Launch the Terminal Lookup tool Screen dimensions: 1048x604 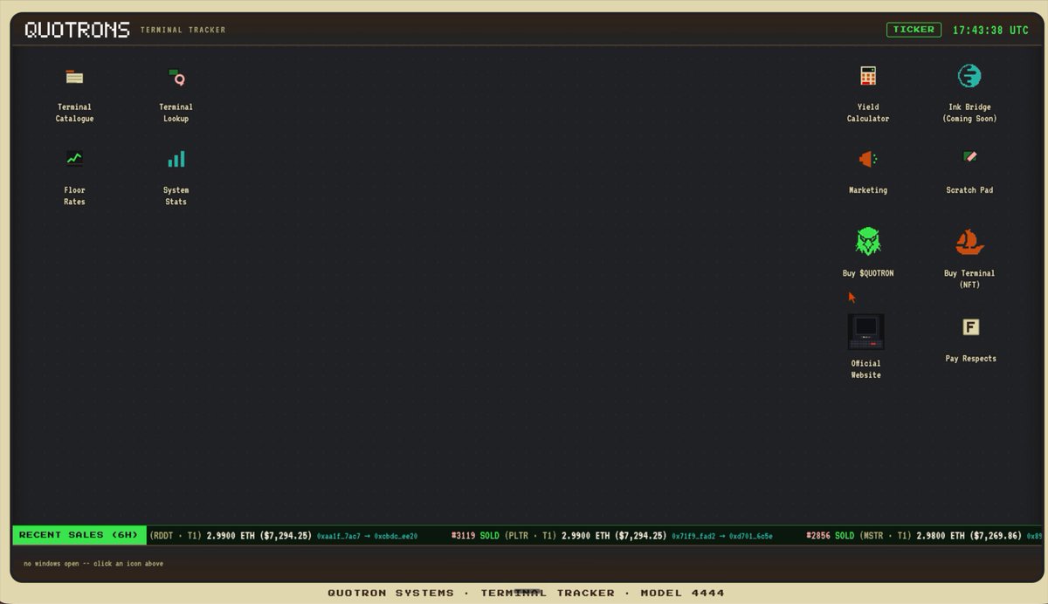pyautogui.click(x=176, y=78)
